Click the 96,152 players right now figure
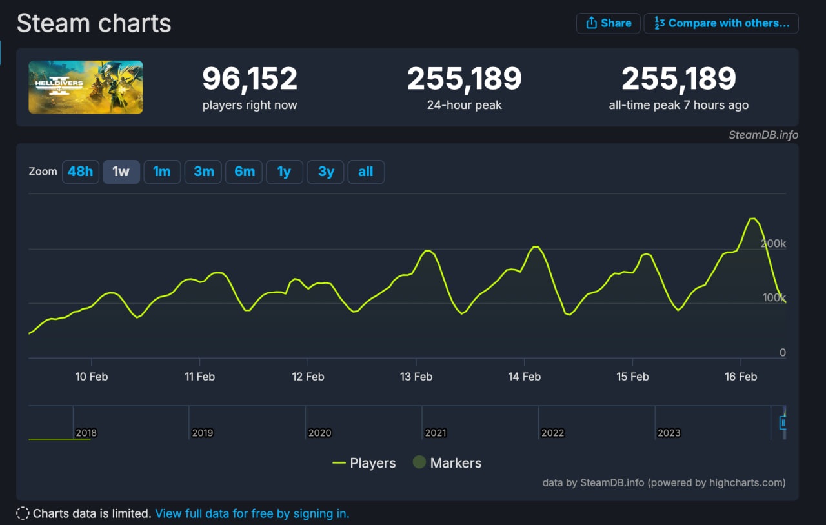This screenshot has height=525, width=826. click(250, 79)
